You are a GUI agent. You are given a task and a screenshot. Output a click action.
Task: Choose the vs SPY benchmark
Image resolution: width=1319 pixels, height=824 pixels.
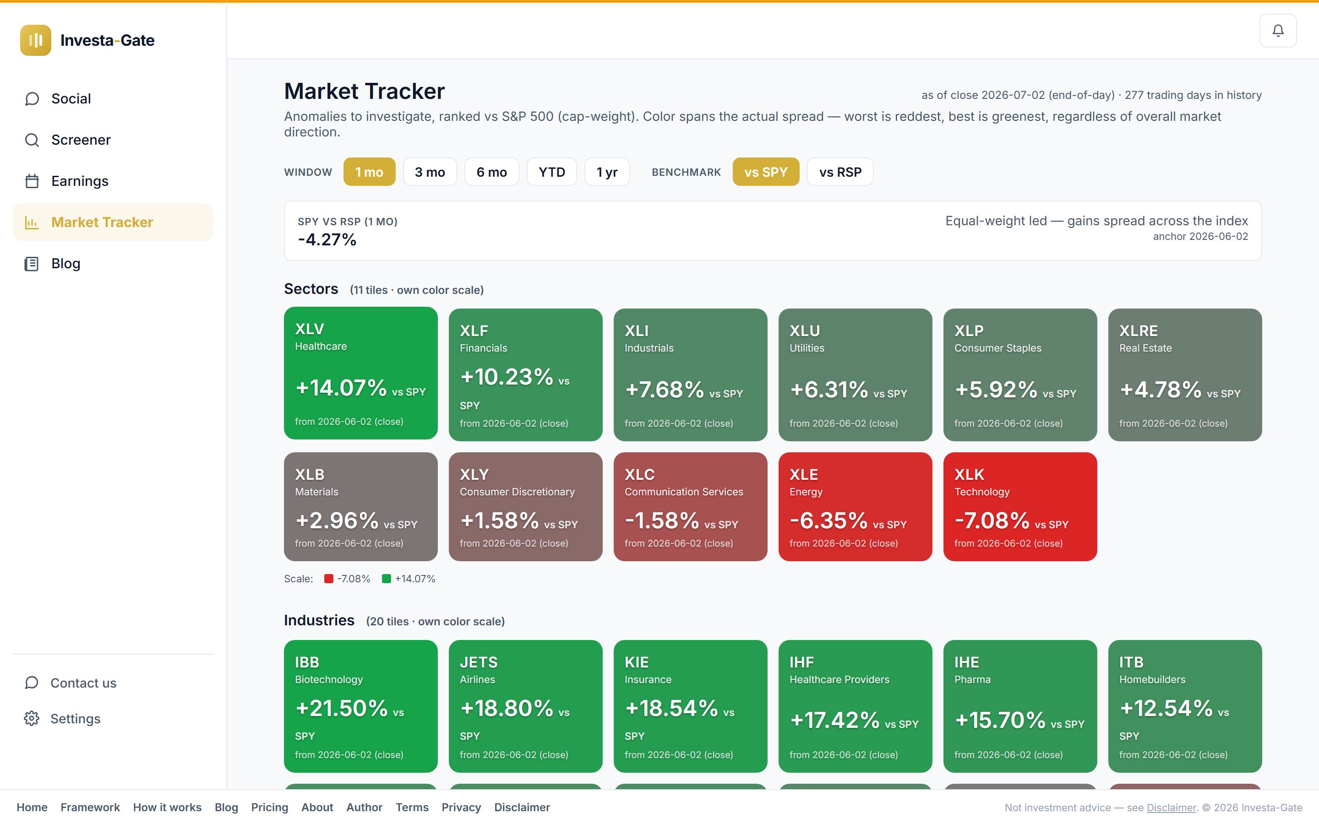[x=766, y=172]
